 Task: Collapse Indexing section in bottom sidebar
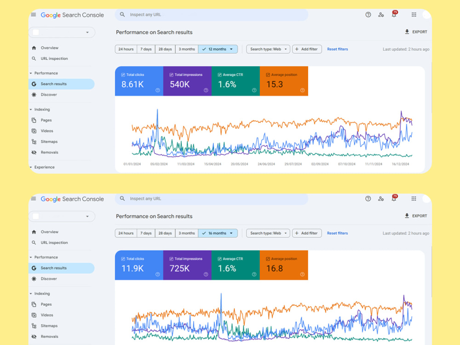tap(31, 293)
